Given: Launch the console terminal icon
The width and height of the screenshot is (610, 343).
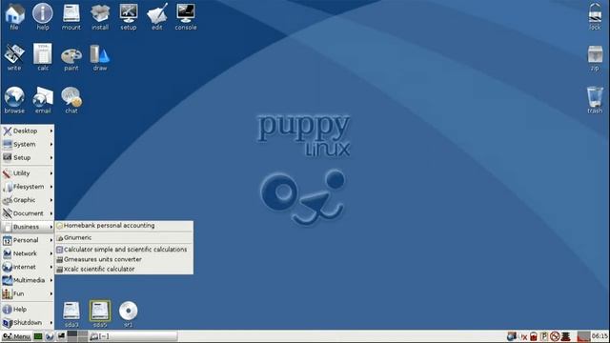Looking at the screenshot, I should point(186,16).
